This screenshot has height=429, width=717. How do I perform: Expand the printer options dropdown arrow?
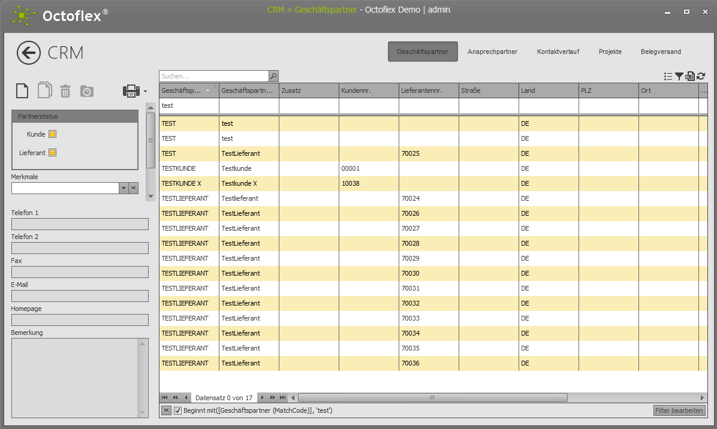[145, 92]
